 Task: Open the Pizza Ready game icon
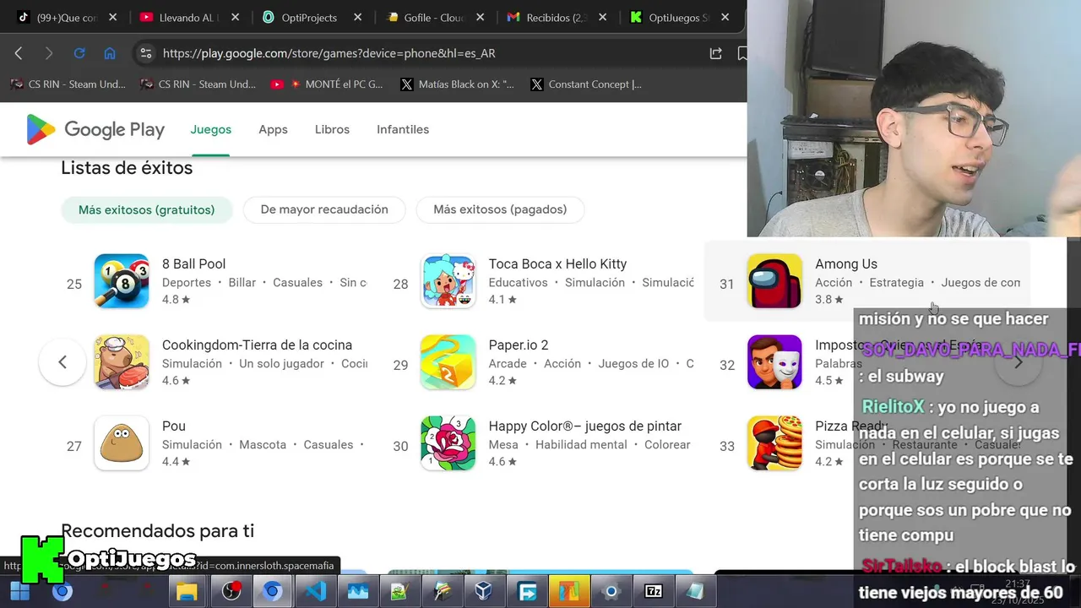coord(774,443)
